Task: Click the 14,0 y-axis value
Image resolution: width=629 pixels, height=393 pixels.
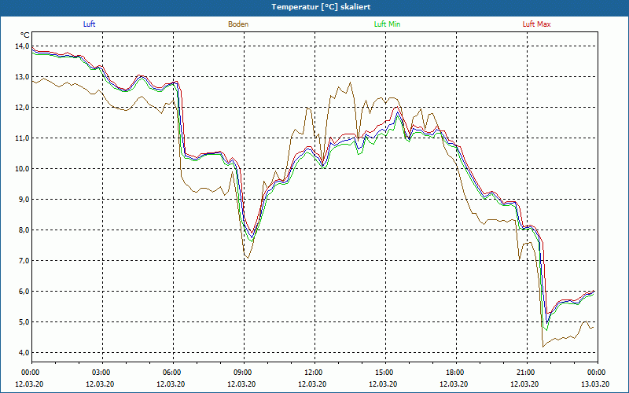Action: [x=22, y=46]
